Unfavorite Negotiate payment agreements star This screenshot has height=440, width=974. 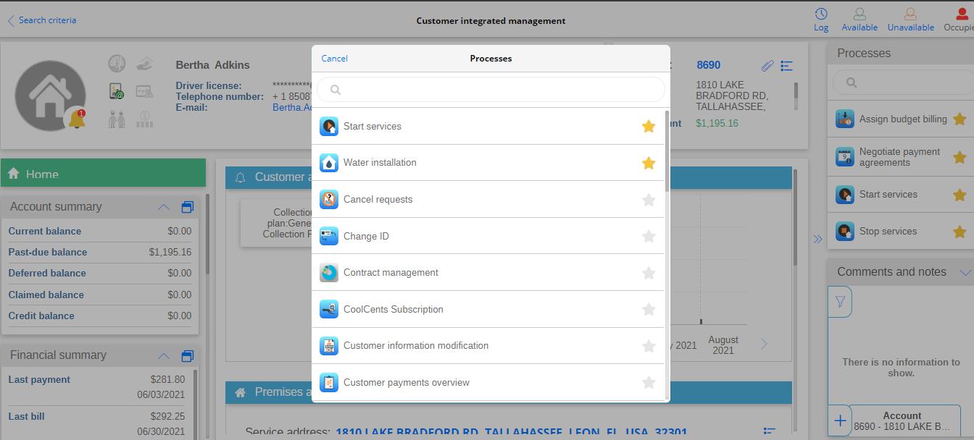(960, 157)
